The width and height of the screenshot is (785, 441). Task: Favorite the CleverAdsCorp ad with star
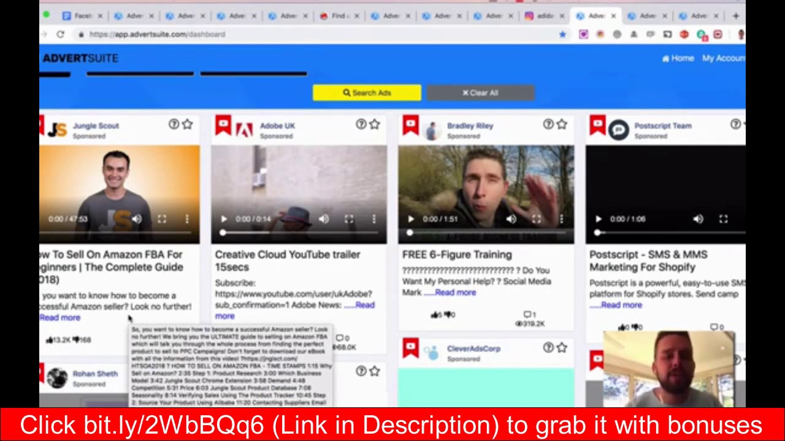click(x=562, y=347)
